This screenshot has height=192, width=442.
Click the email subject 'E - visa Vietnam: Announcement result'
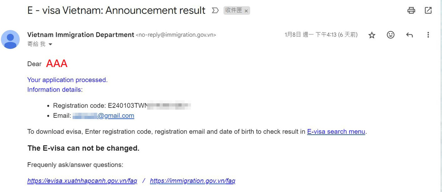116,11
